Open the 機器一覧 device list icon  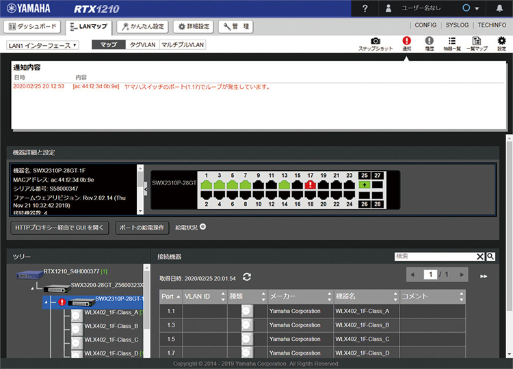[x=452, y=44]
